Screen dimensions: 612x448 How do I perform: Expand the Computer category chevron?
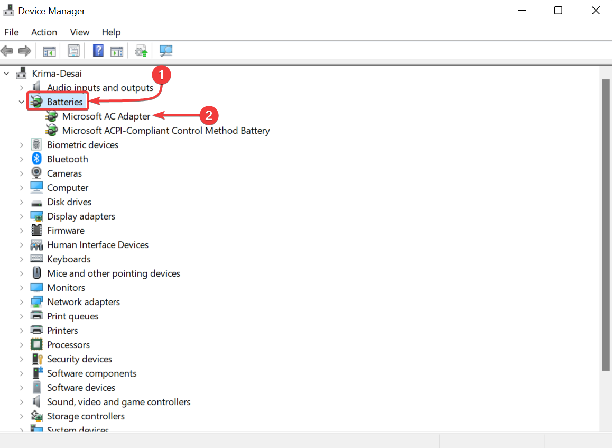[x=22, y=187]
